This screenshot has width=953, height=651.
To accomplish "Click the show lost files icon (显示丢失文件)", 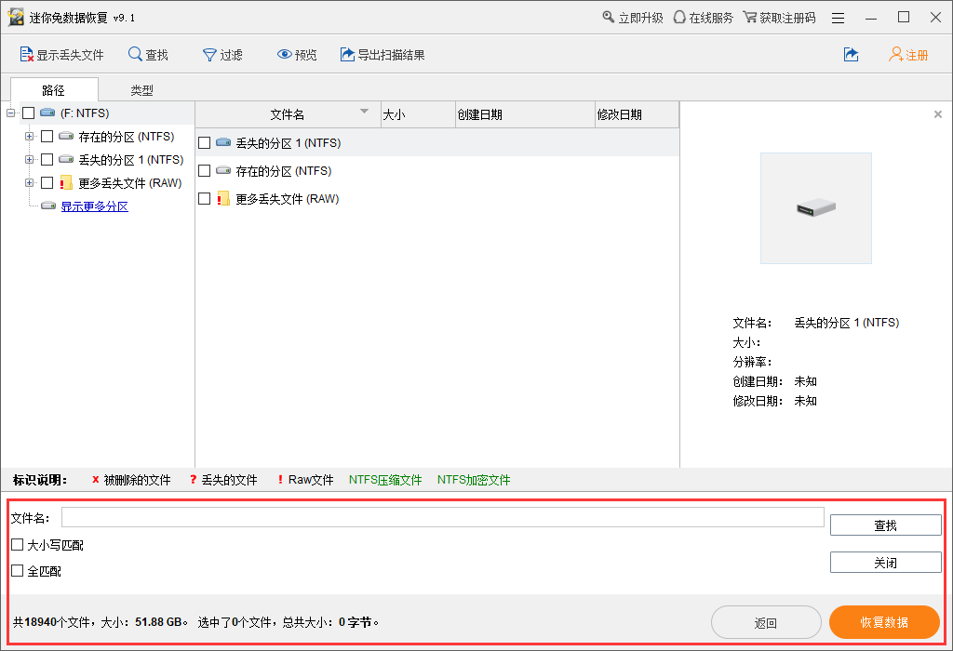I will point(27,55).
